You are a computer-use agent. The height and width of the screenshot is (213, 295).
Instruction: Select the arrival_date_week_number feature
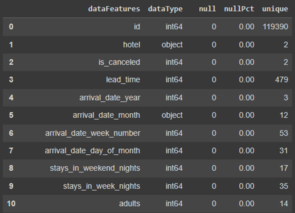tap(94, 133)
